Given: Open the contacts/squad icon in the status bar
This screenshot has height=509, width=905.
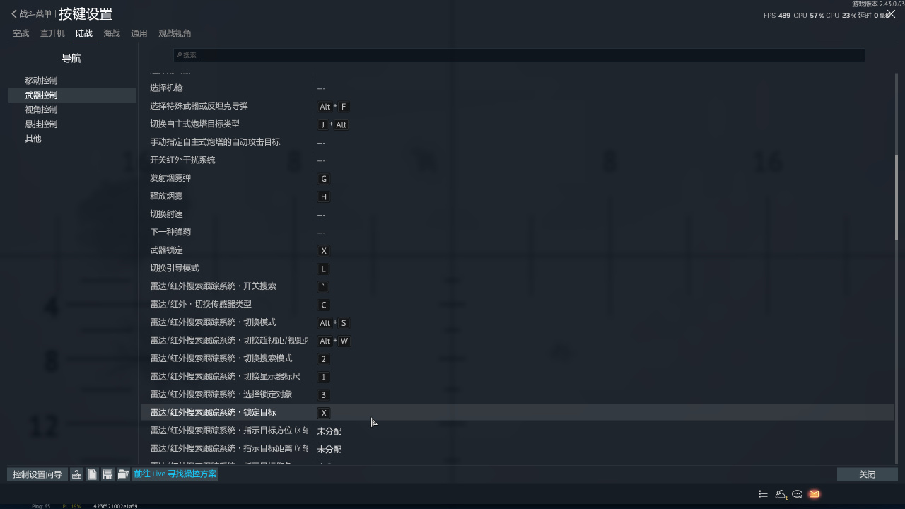Looking at the screenshot, I should pos(781,494).
